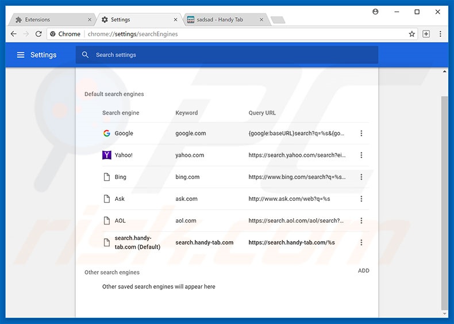
Task: Click the Keyword column header
Action: pos(186,113)
